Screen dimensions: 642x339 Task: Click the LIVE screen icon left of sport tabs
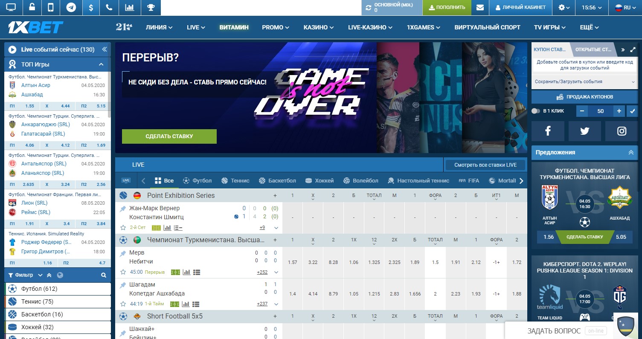[126, 180]
